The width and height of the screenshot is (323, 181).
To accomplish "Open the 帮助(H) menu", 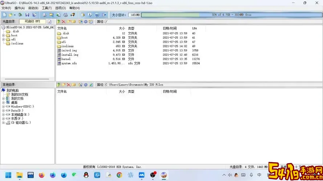I will 74,8.
